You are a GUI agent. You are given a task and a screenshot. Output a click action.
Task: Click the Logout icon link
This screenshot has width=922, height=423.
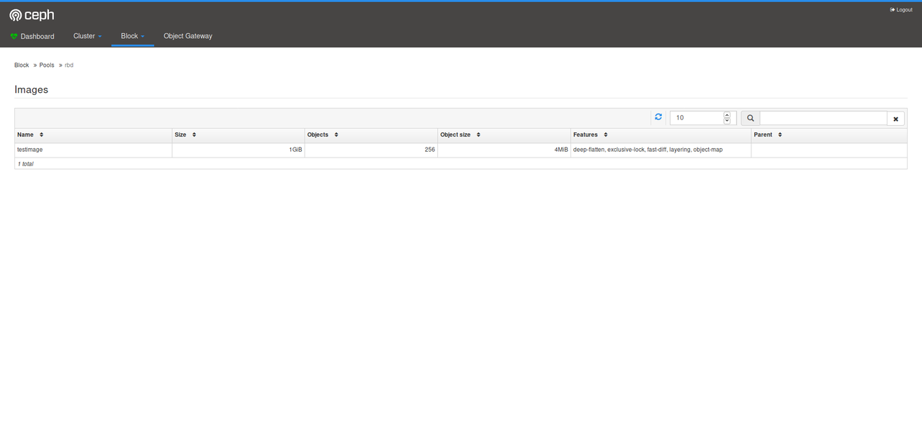(892, 10)
